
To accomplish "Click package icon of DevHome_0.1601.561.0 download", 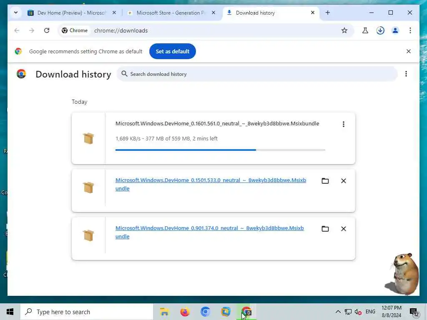I will [88, 138].
